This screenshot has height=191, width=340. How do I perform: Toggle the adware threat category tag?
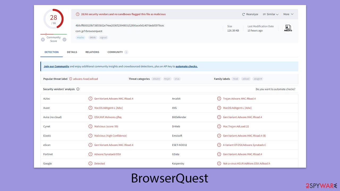pos(156,79)
